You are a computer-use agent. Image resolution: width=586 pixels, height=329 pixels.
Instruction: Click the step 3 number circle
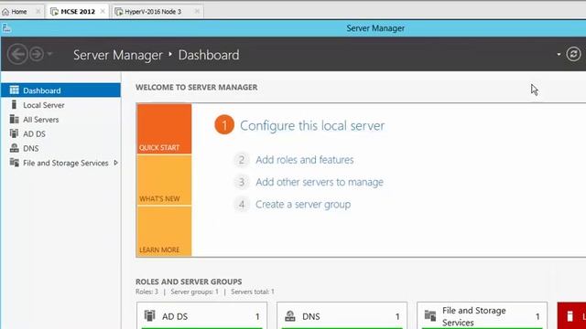[x=242, y=182]
